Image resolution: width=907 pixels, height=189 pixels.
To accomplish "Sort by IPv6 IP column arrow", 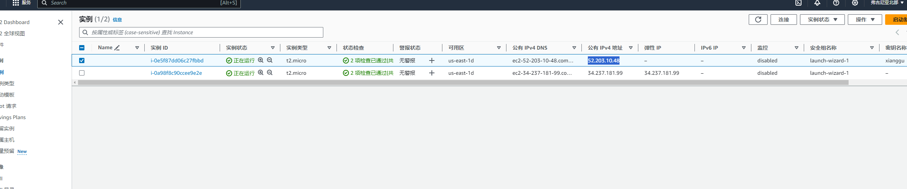I will coord(744,48).
